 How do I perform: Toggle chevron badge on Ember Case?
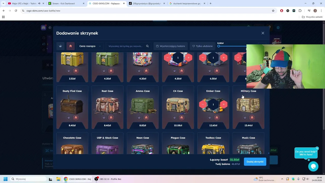217,118
